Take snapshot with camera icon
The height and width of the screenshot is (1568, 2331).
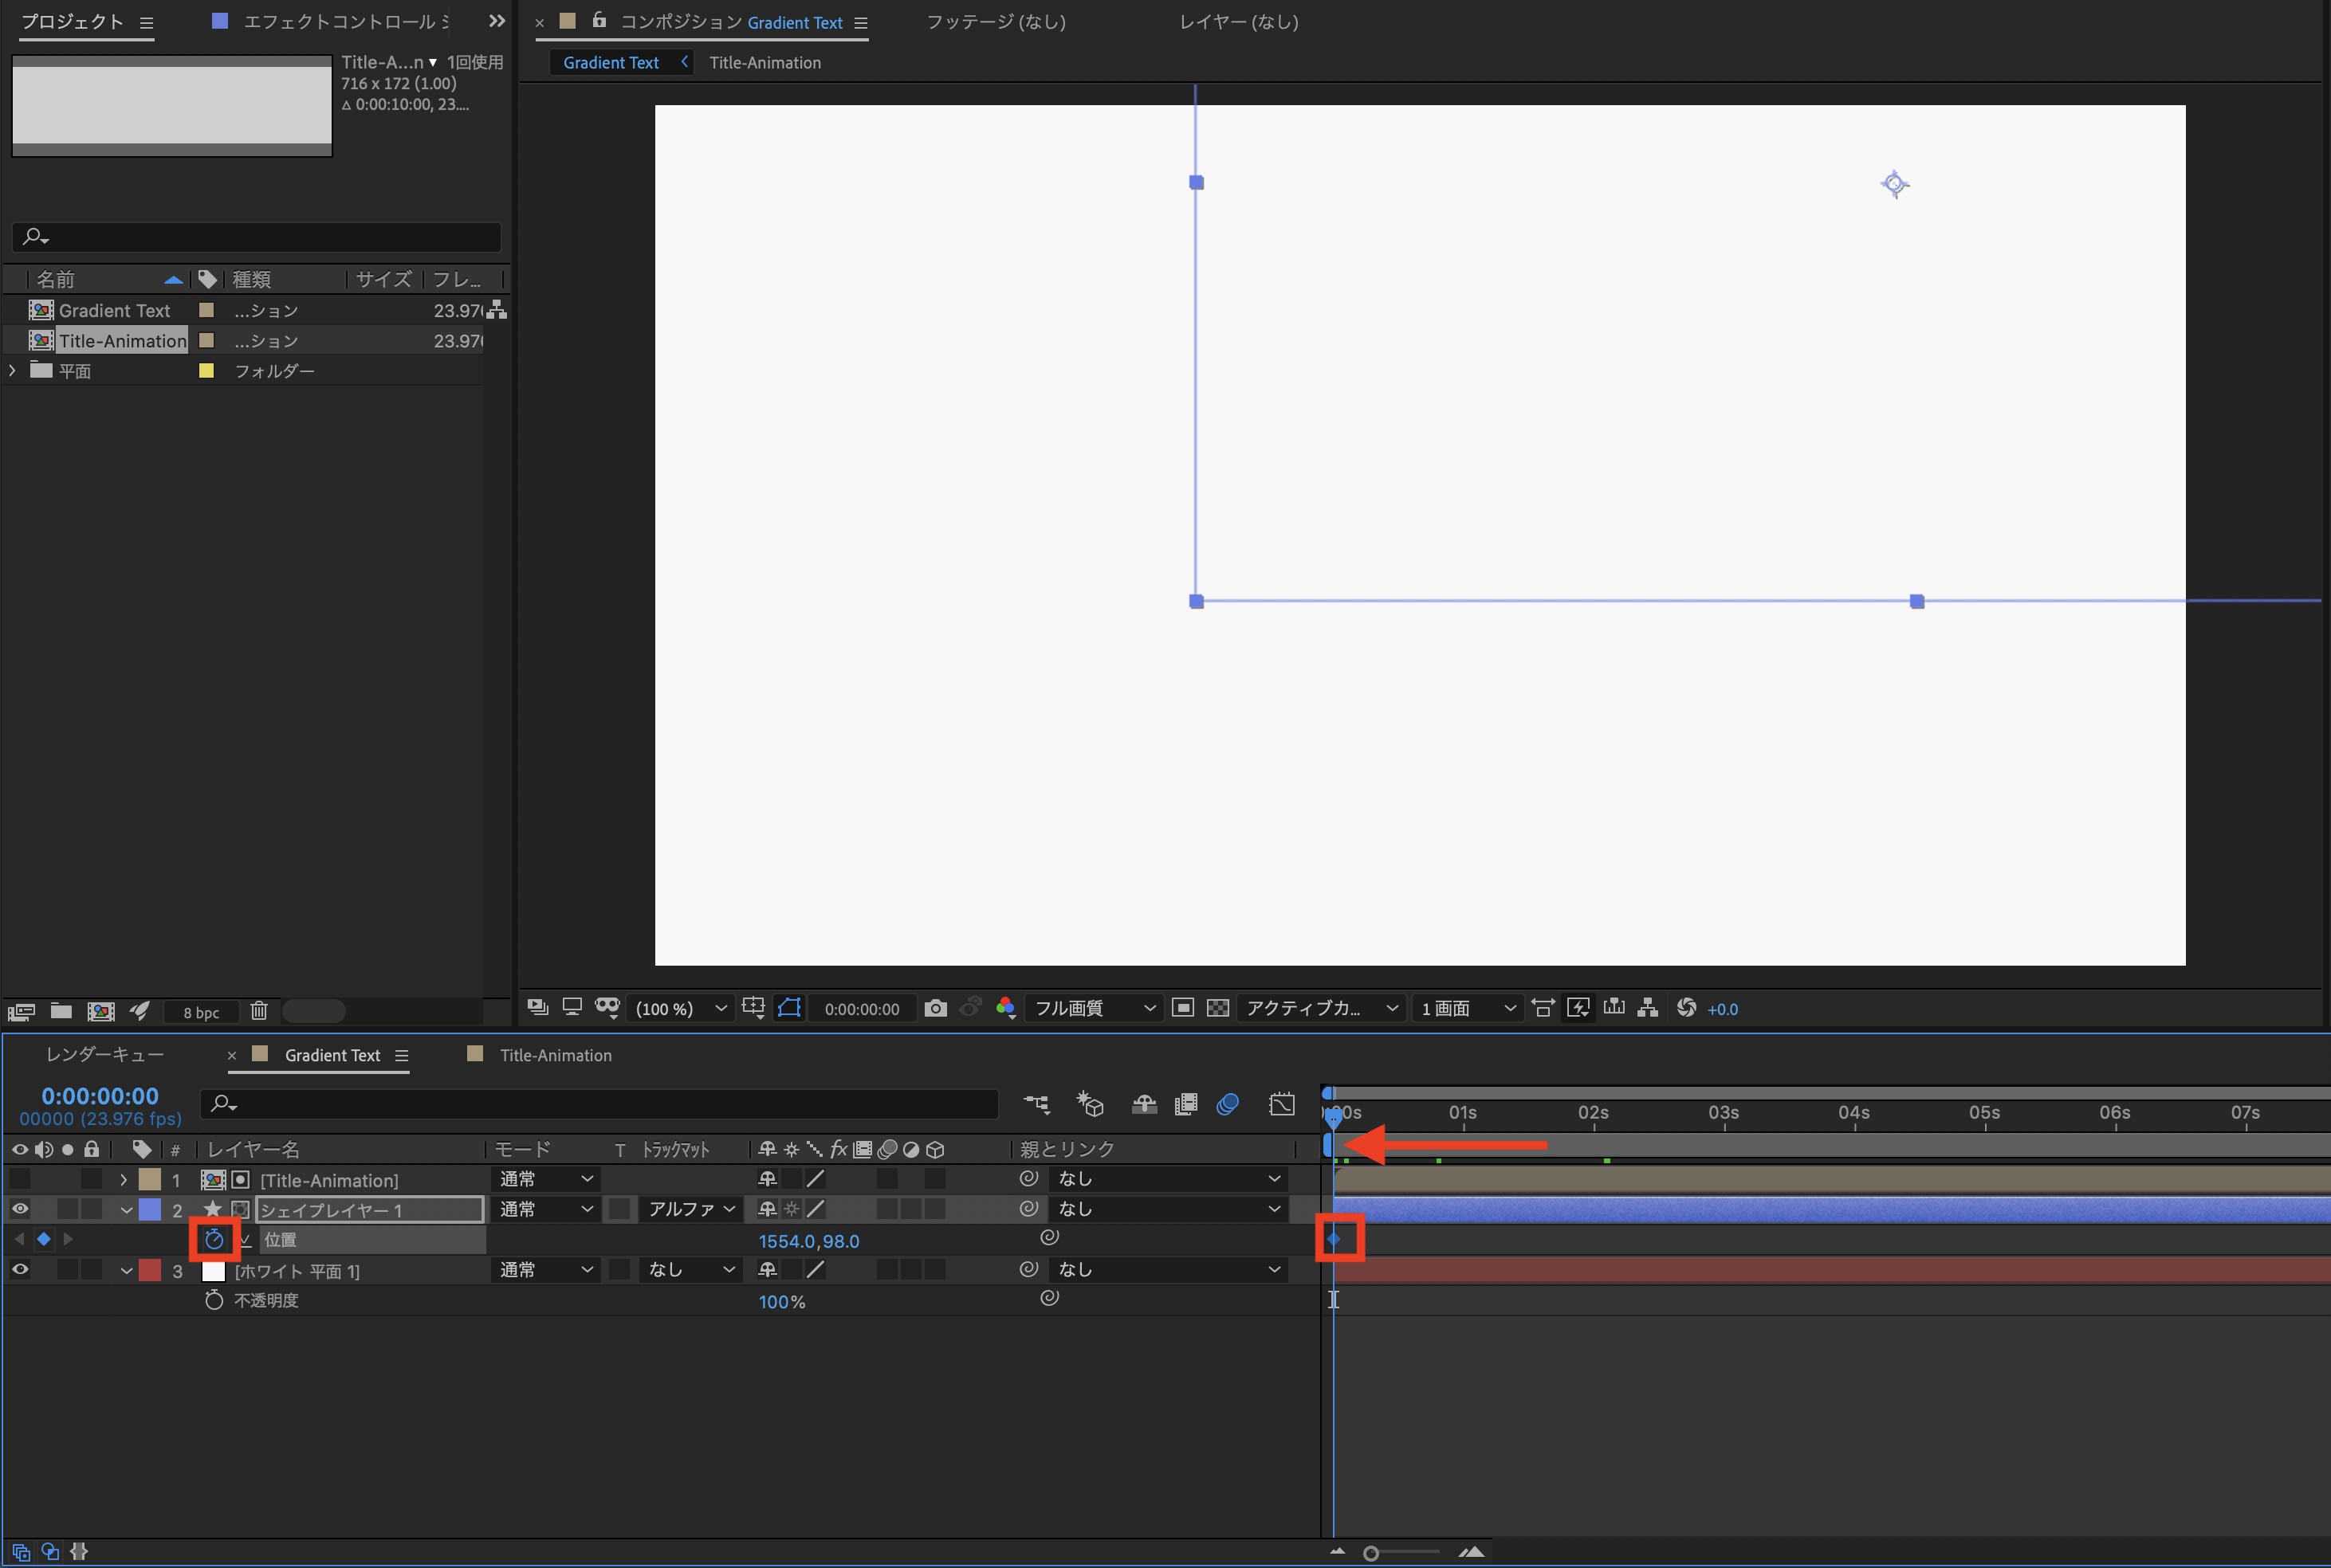pyautogui.click(x=935, y=1008)
